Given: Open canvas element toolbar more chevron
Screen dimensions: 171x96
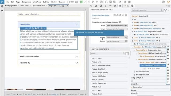Looking at the screenshot, I should pos(45,29).
